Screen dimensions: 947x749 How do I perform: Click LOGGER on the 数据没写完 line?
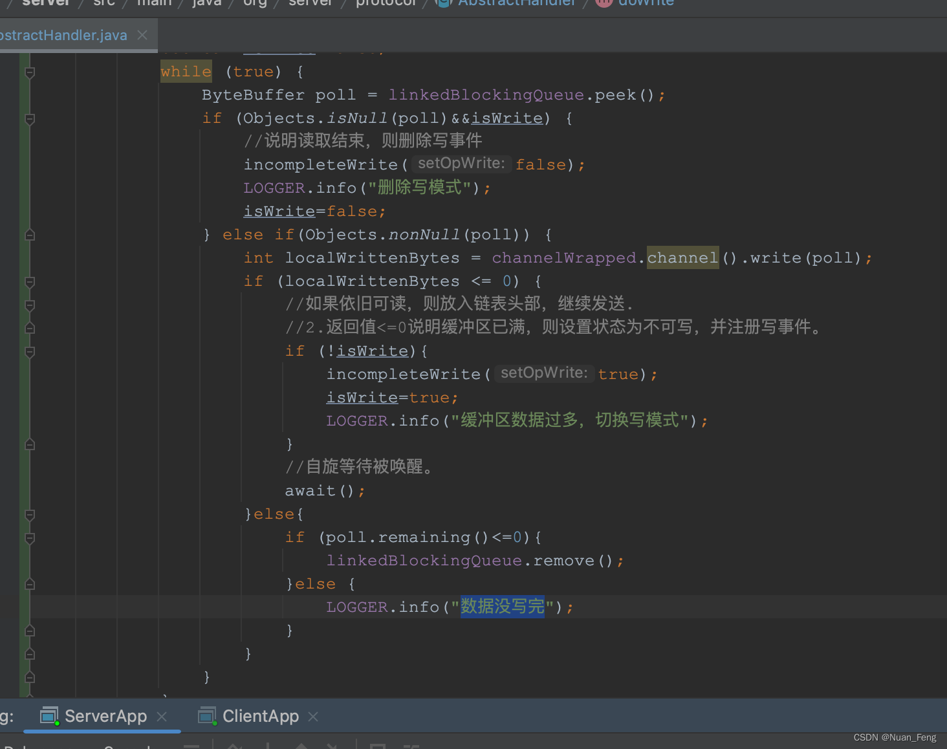tap(357, 607)
